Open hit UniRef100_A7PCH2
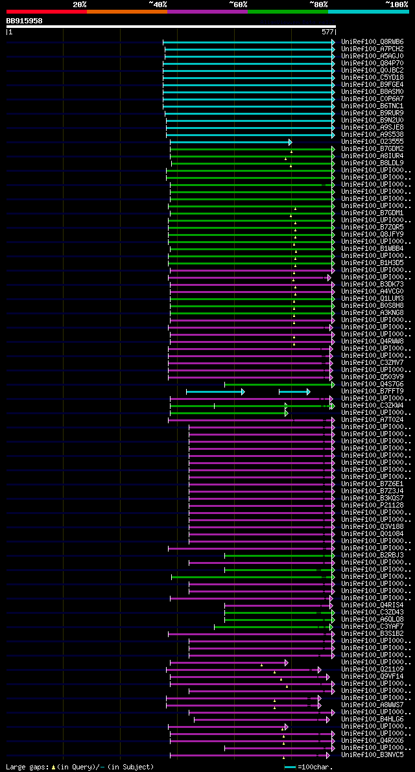 point(372,49)
